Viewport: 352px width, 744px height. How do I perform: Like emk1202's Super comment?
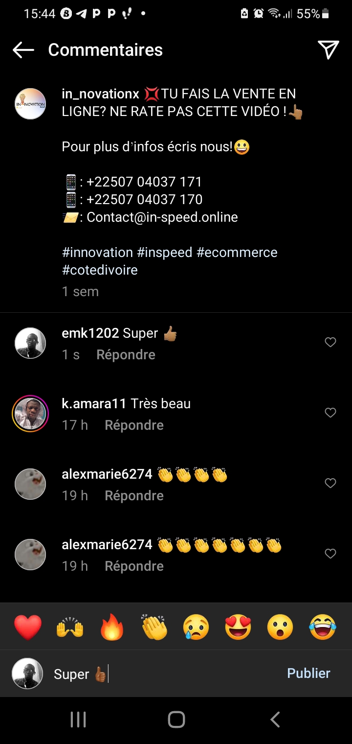[330, 342]
